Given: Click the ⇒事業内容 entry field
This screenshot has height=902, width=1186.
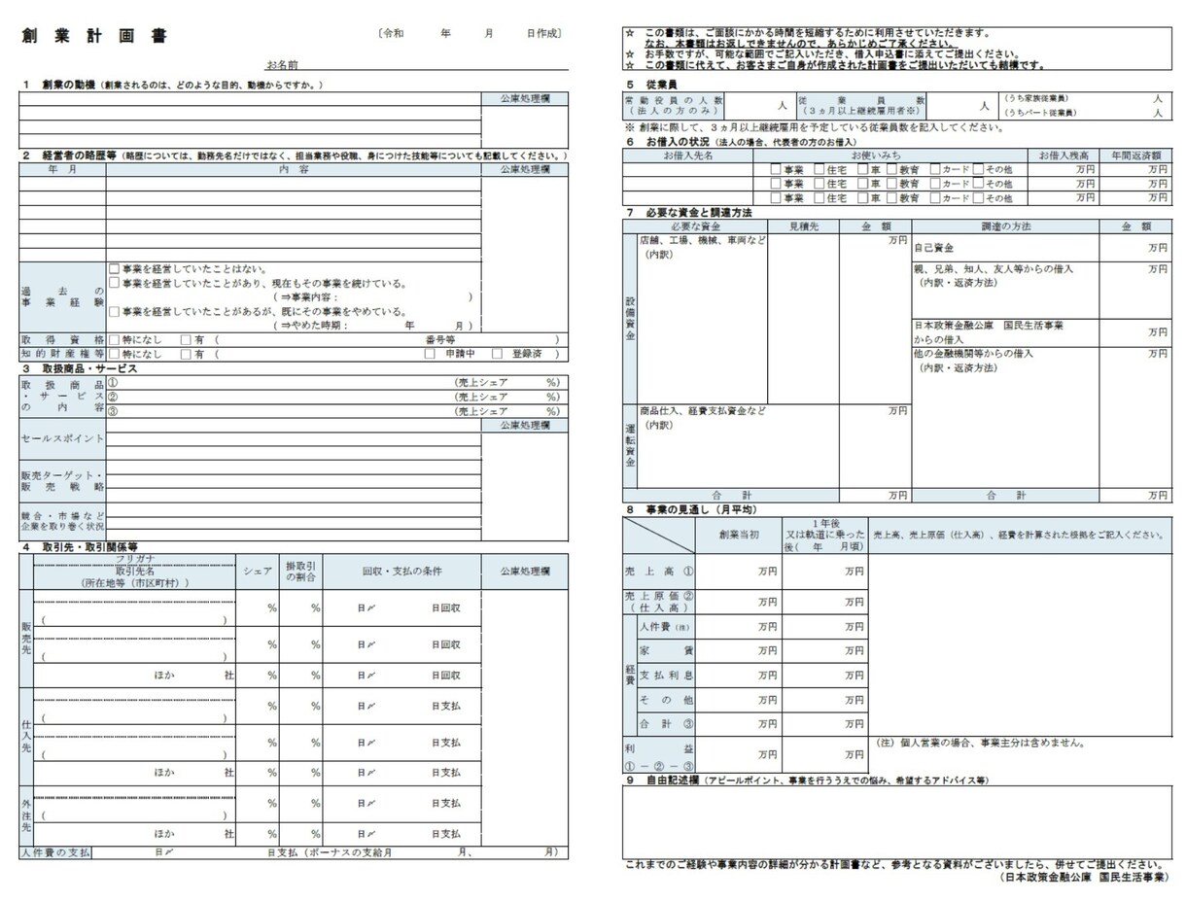Looking at the screenshot, I should 402,297.
